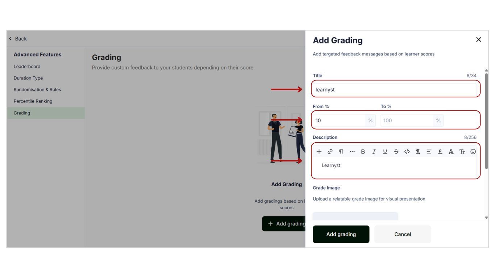Open Duration Type settings
The width and height of the screenshot is (495, 278).
coord(28,78)
